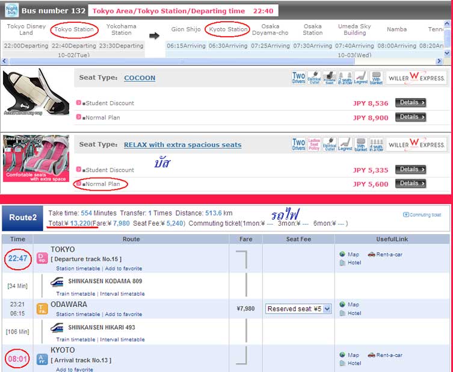Click the RELAX comfortable seats thumbnail image

click(36, 158)
